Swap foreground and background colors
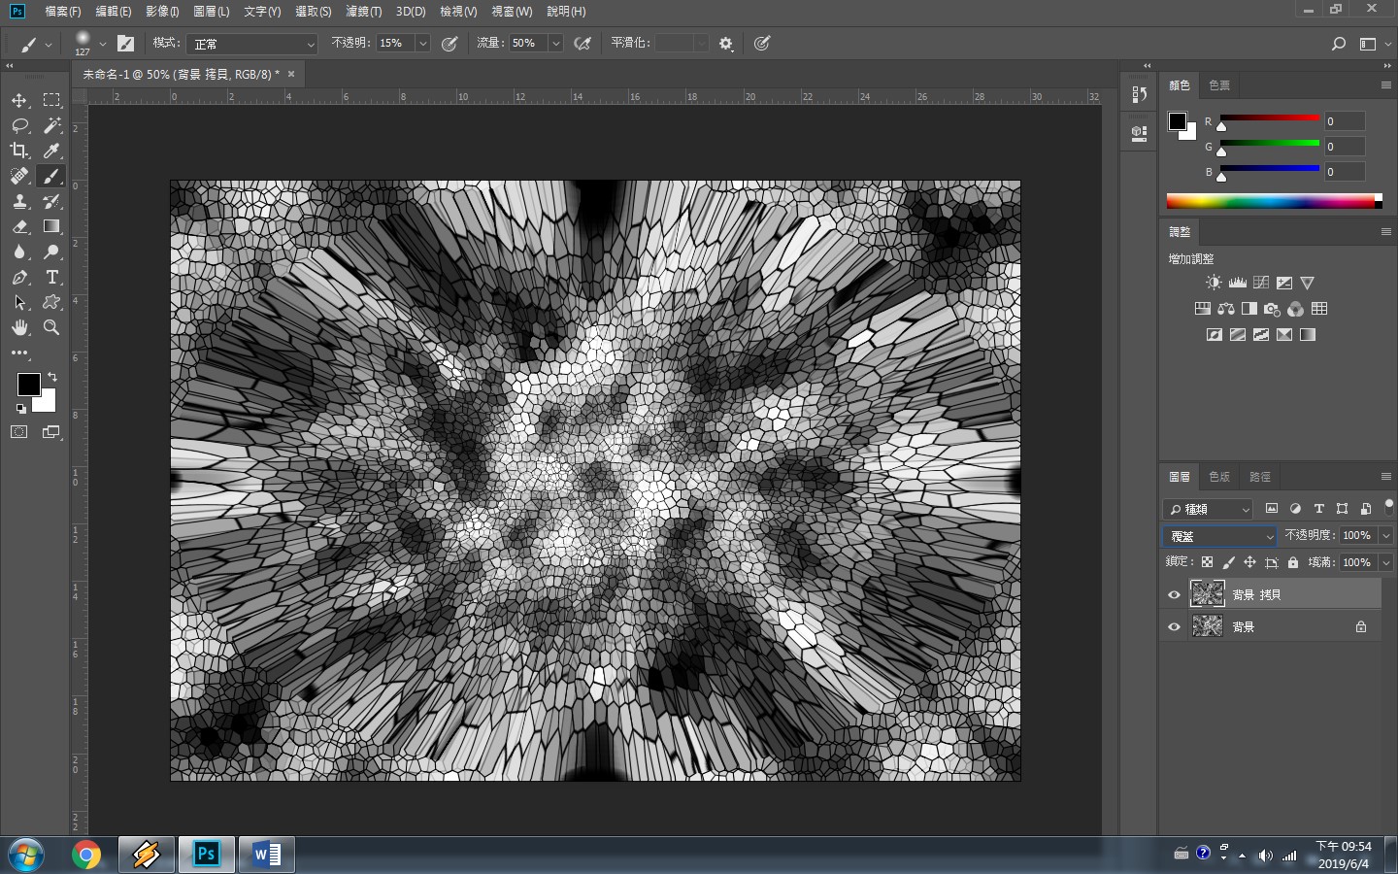Screen dimensions: 1398x874 tap(52, 377)
